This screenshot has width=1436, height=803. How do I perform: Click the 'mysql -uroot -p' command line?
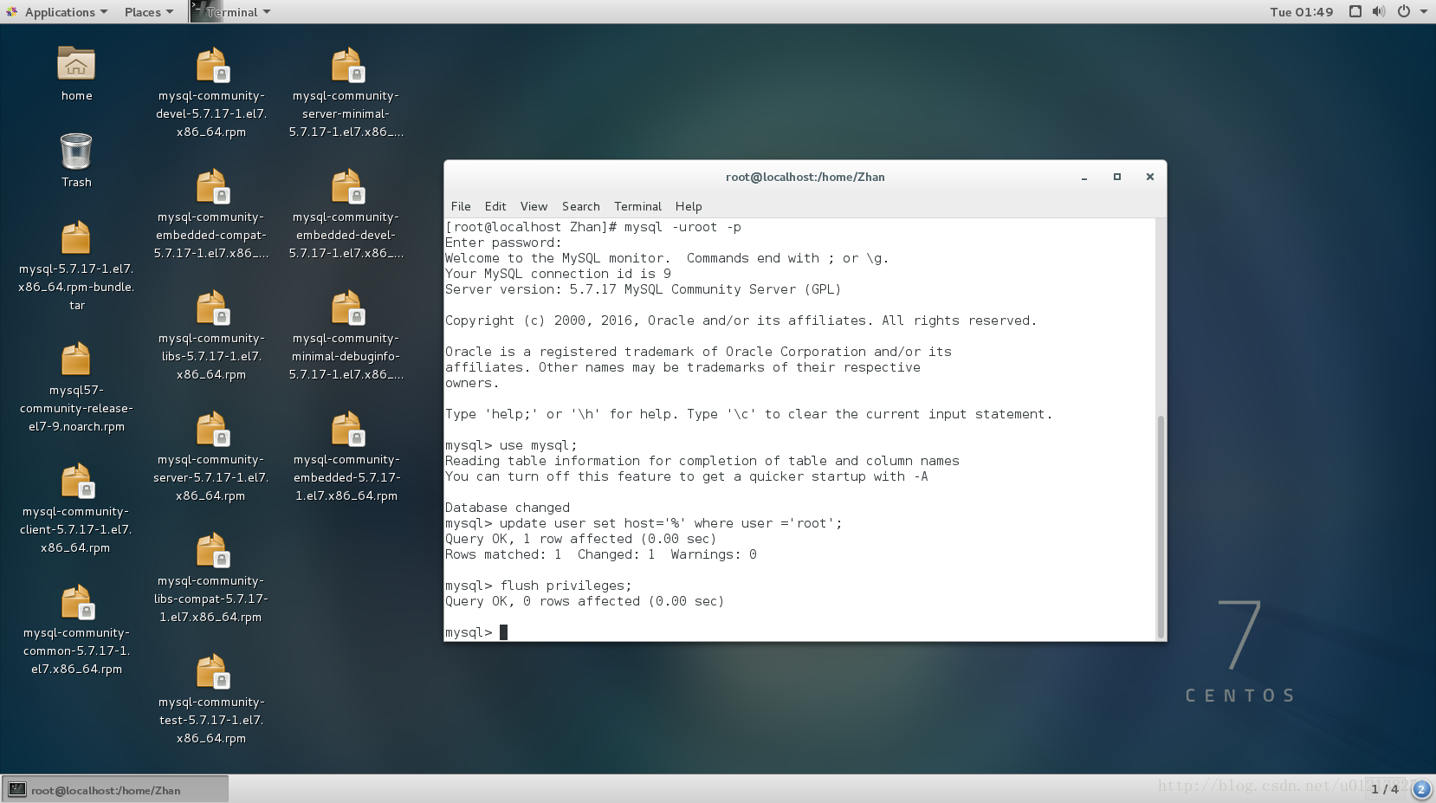click(593, 227)
